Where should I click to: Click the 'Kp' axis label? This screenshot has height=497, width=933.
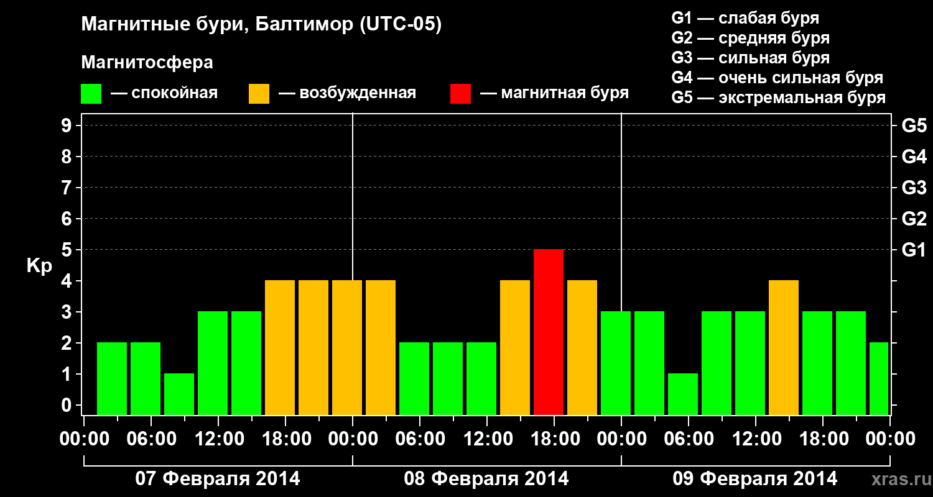click(x=39, y=267)
